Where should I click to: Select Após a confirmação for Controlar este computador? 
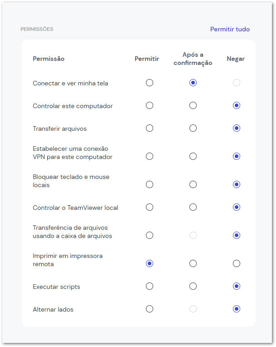click(x=193, y=105)
